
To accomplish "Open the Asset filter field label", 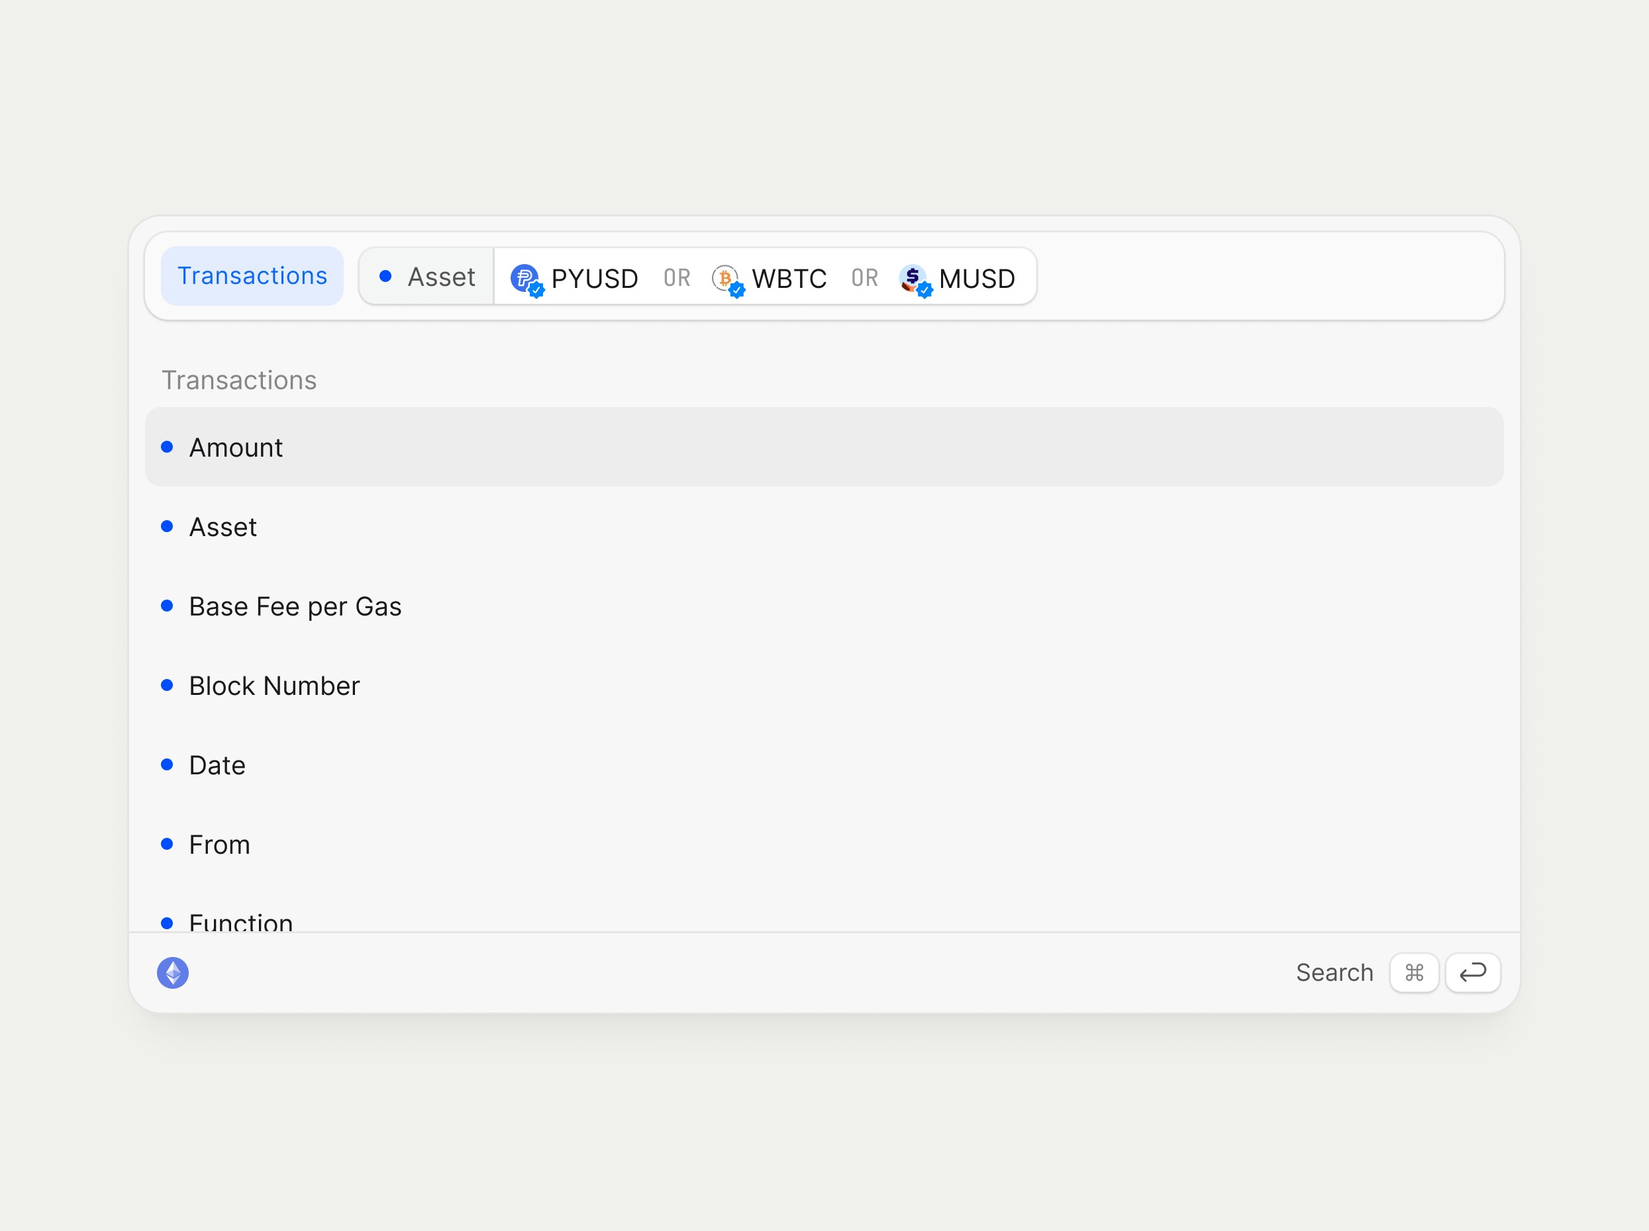I will pos(440,277).
